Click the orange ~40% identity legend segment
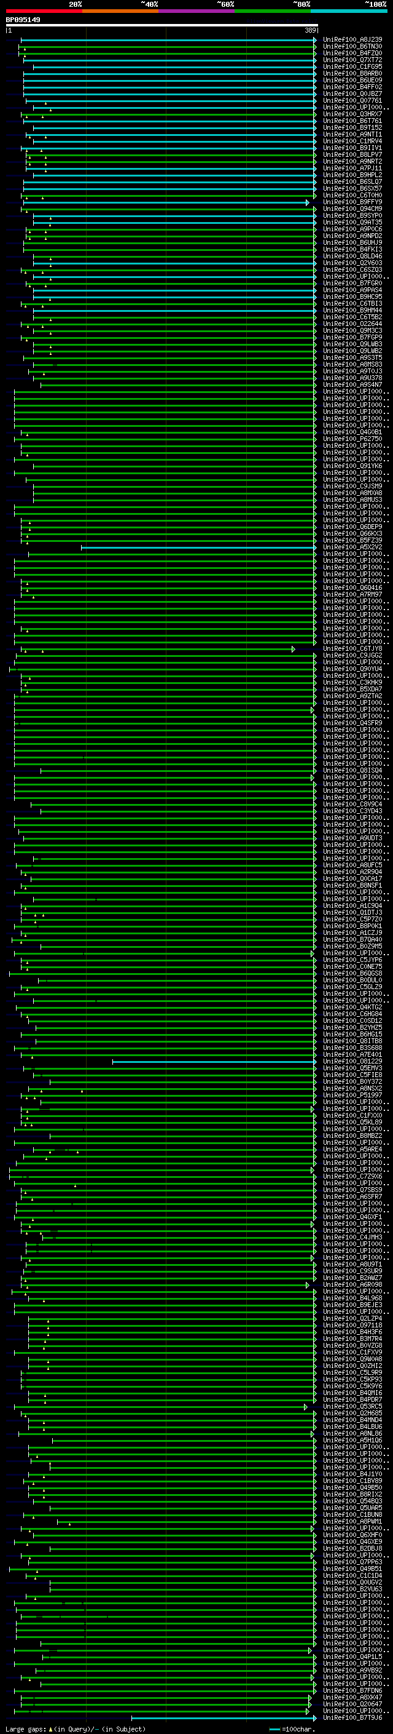Viewport: 393px width, 1734px height. [120, 11]
